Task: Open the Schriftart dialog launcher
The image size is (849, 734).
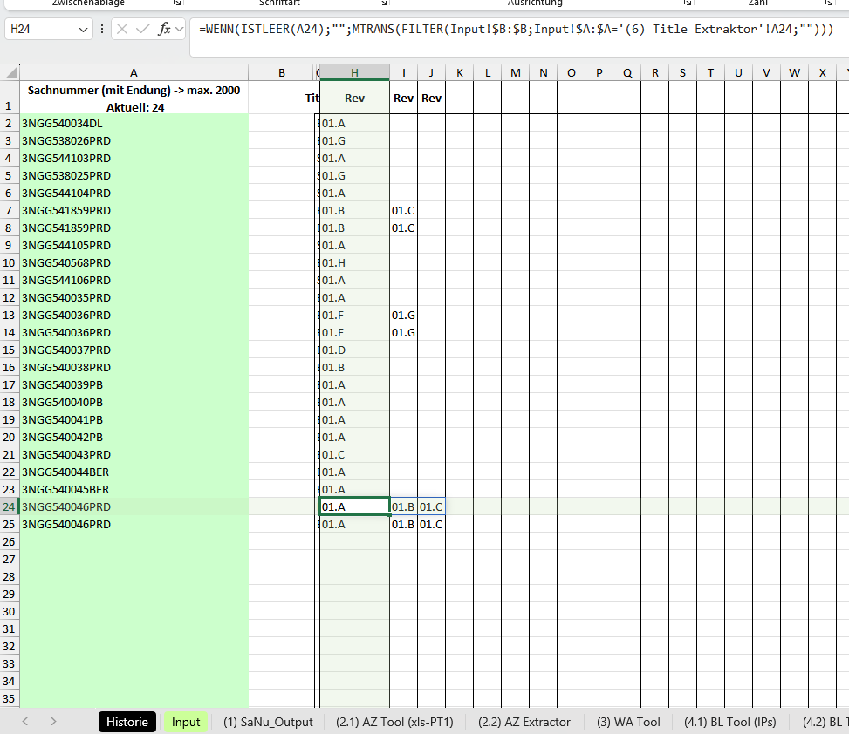Action: click(383, 3)
